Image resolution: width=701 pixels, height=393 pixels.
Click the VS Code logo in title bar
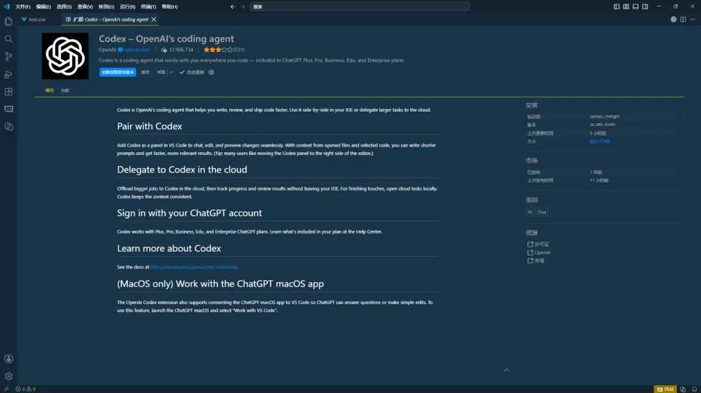(x=6, y=6)
